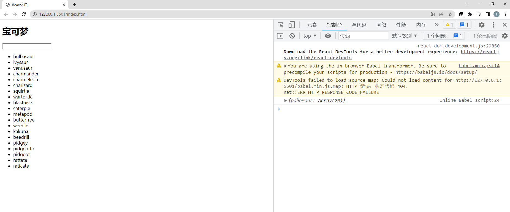Click the 宝可梦 heading
Image resolution: width=510 pixels, height=212 pixels.
pyautogui.click(x=15, y=32)
